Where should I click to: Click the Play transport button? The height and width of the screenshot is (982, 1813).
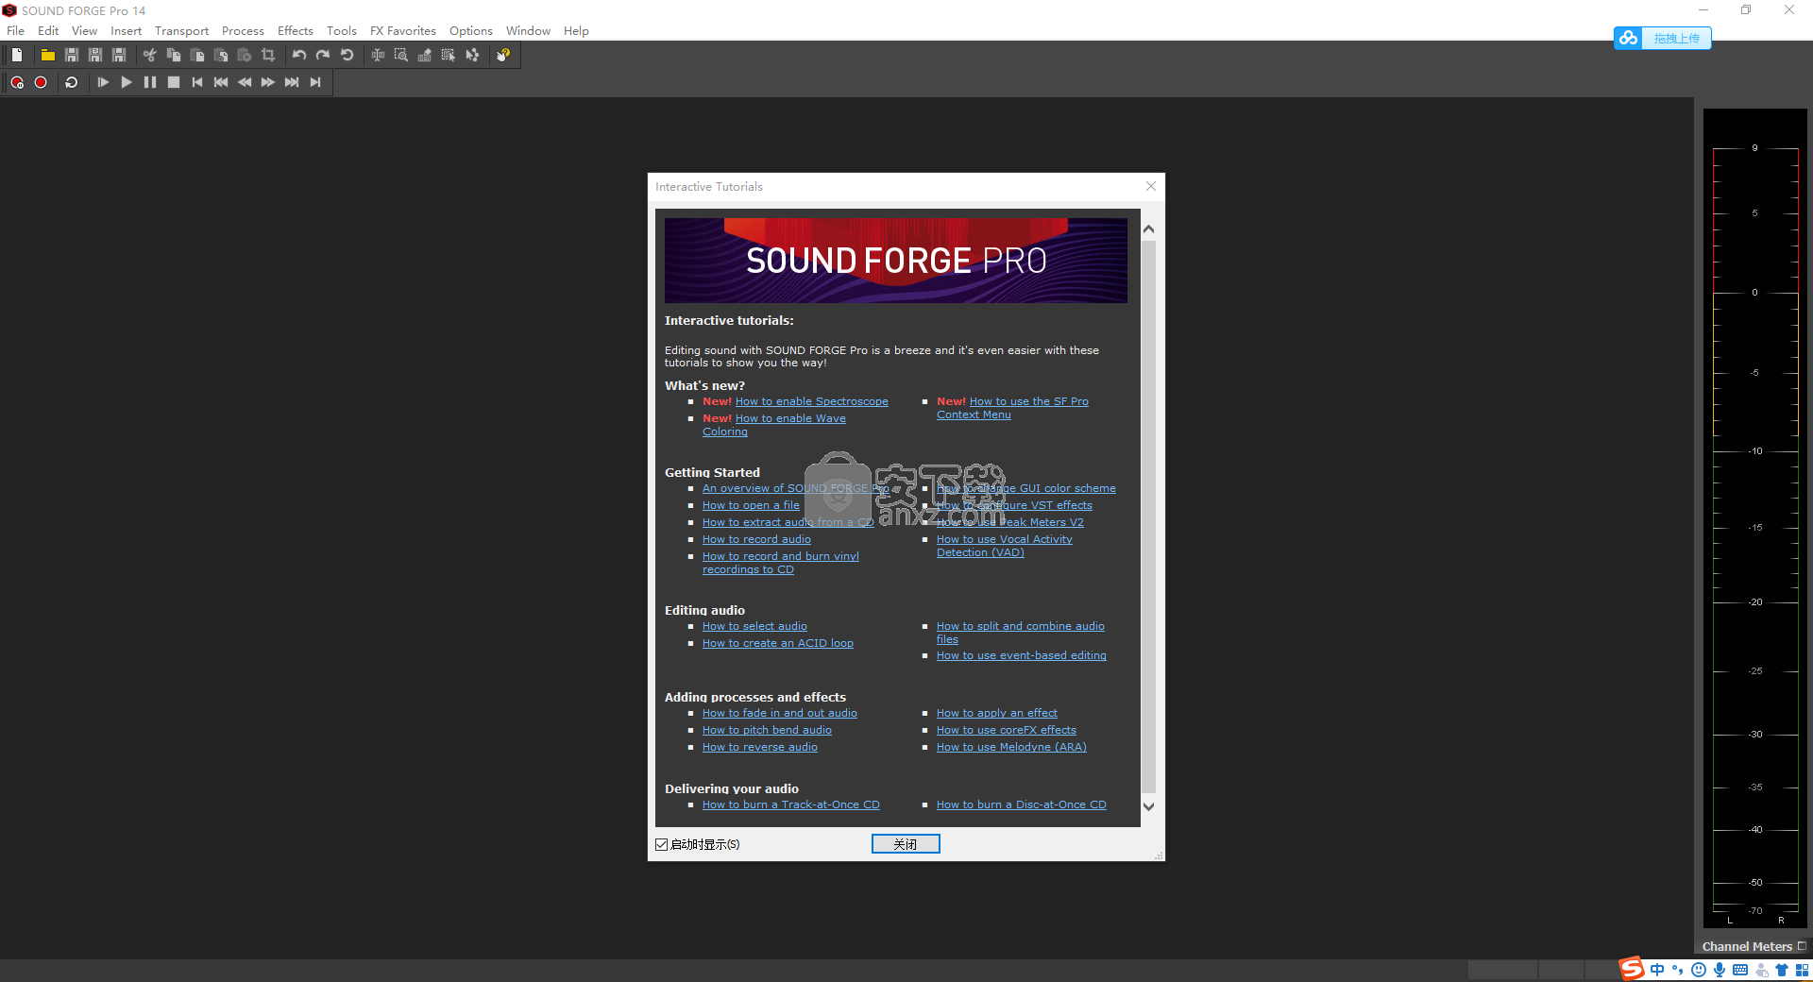point(127,82)
